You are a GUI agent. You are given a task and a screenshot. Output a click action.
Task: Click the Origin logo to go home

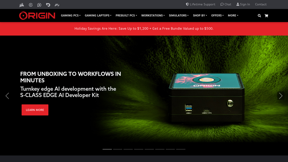coord(37,15)
